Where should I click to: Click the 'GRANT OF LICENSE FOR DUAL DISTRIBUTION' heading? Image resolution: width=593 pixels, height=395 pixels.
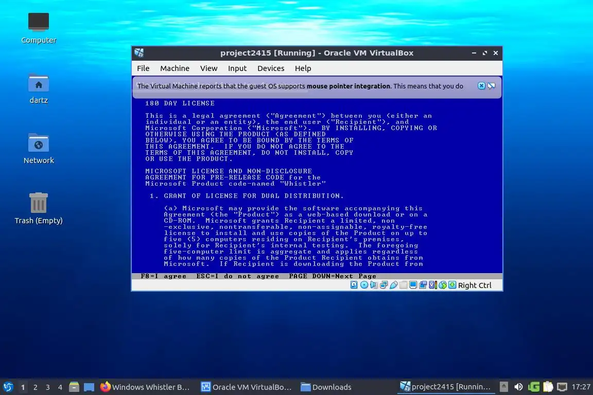pos(253,196)
